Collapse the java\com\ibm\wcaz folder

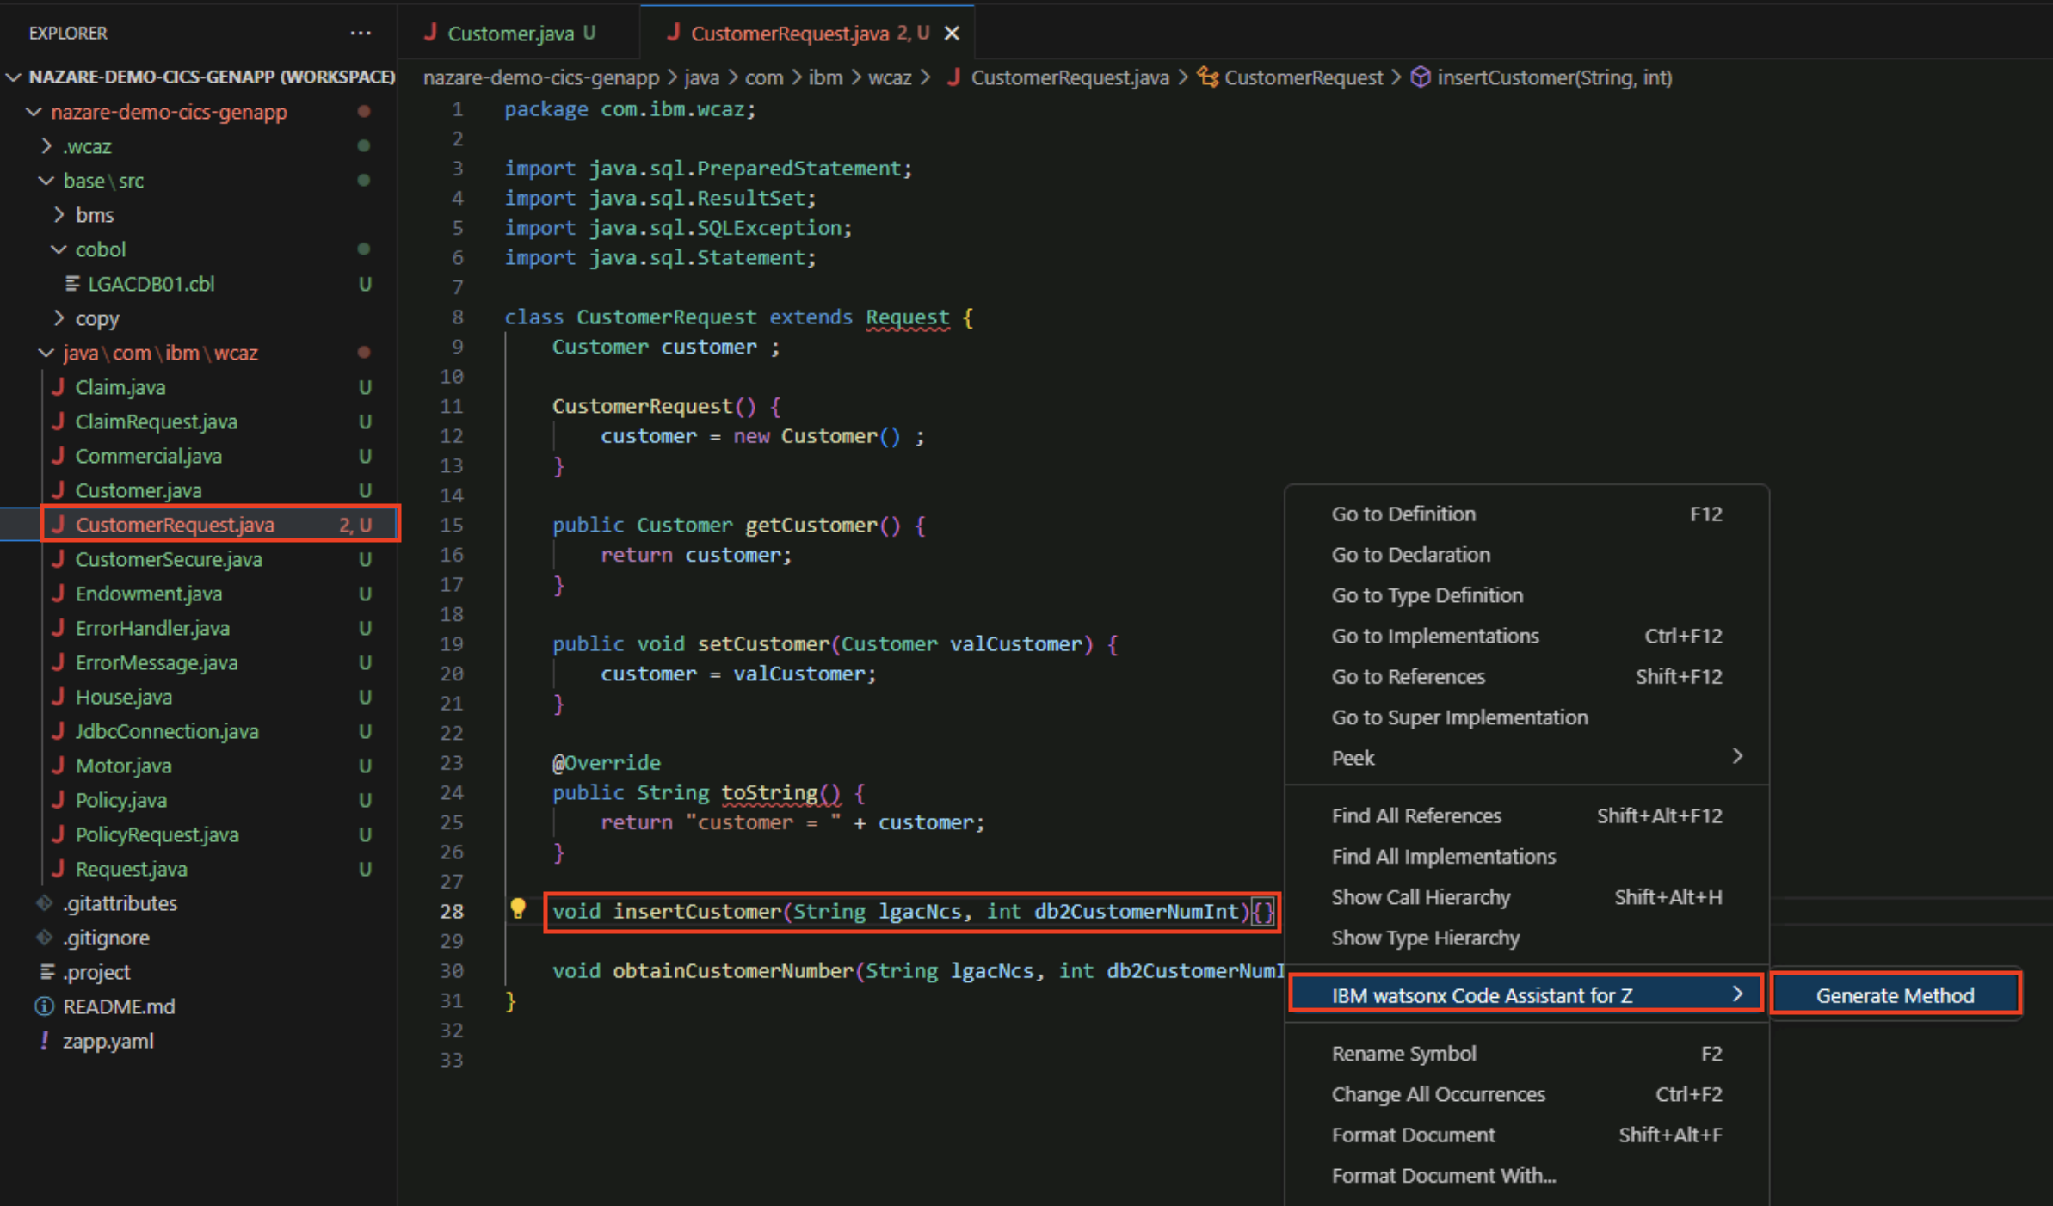click(x=46, y=353)
